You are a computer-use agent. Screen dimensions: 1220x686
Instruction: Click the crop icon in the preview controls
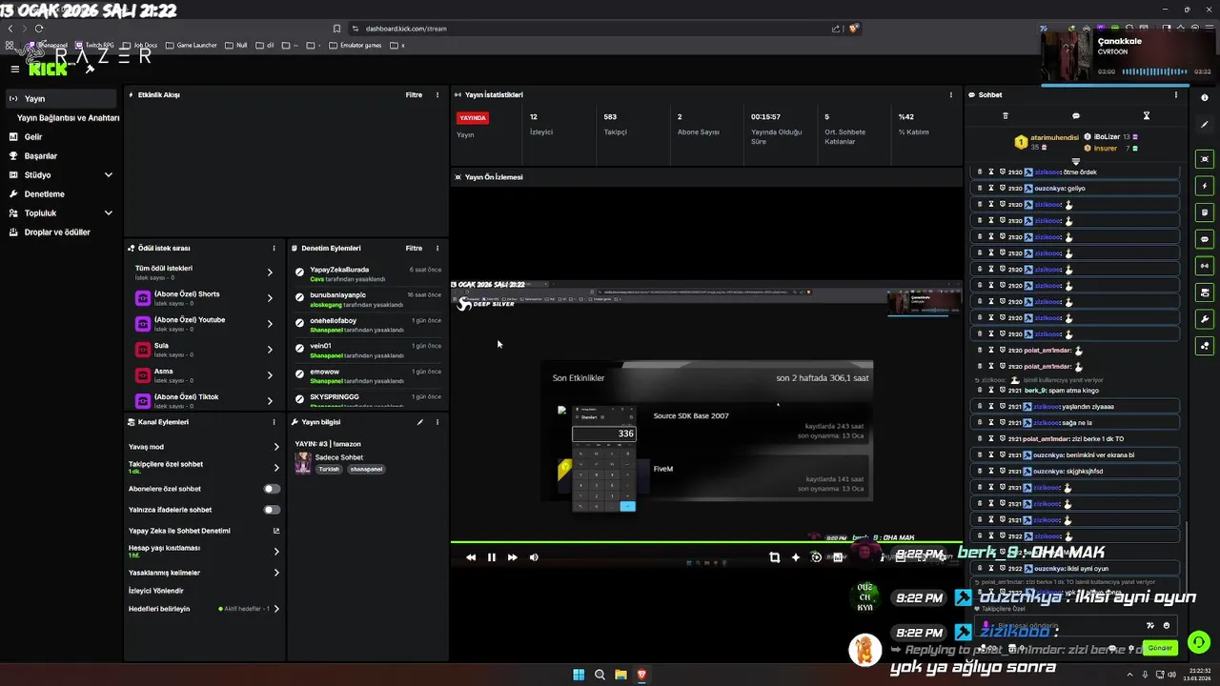(775, 557)
